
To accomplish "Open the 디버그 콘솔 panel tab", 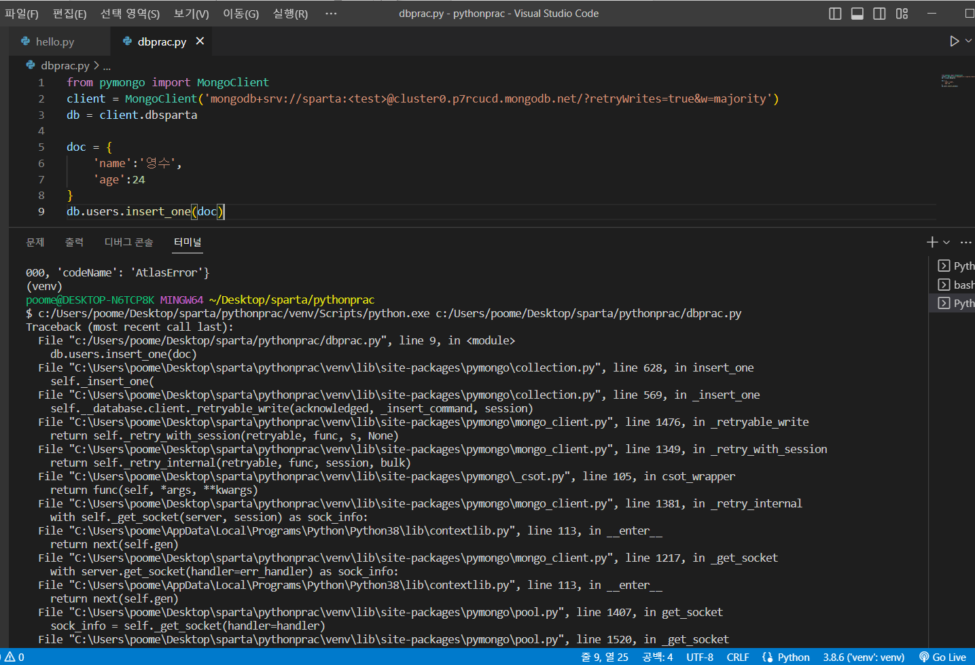I will pyautogui.click(x=128, y=242).
